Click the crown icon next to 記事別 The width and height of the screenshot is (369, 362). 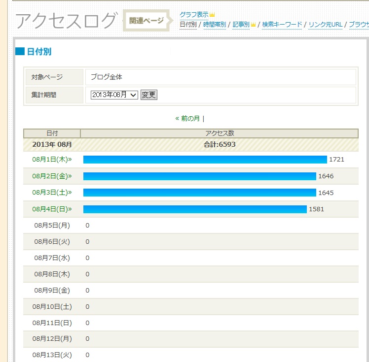pyautogui.click(x=253, y=25)
